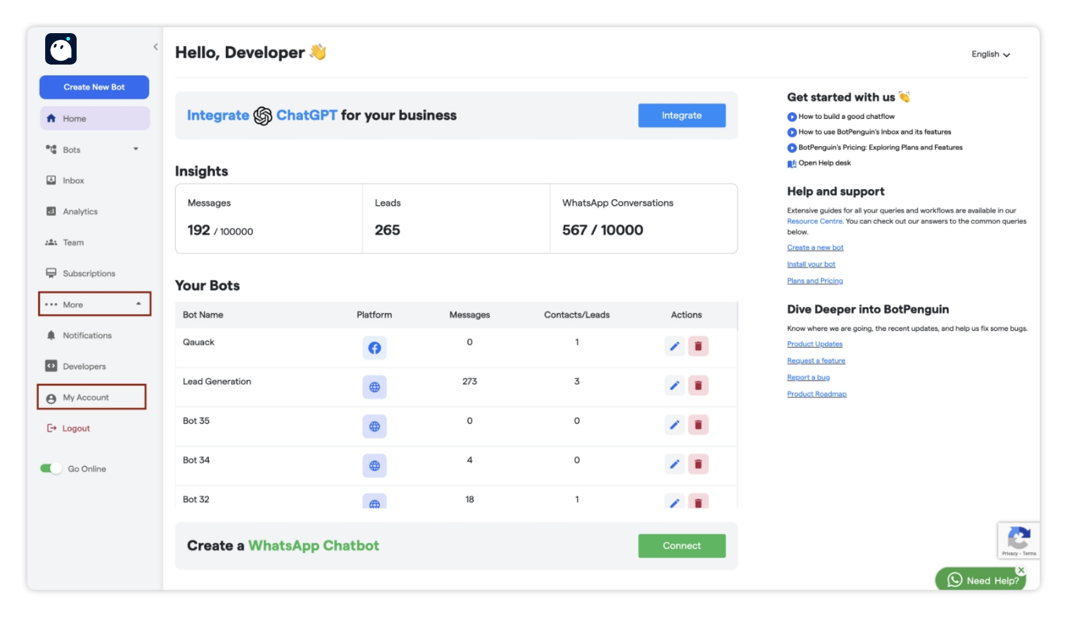1067x617 pixels.
Task: Dismiss the Need Help widget with the X
Action: click(x=1021, y=570)
